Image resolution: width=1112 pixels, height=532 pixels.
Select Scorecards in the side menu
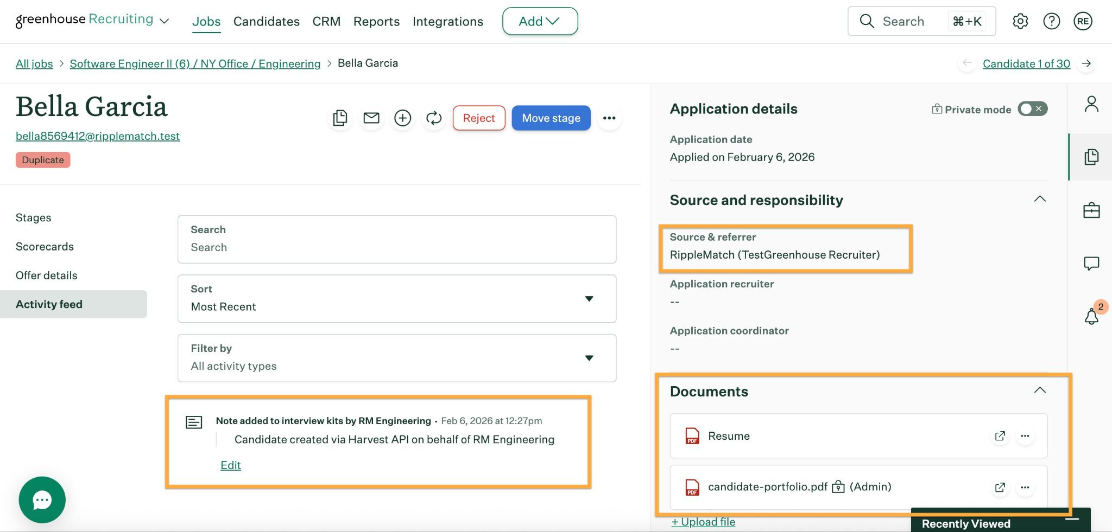coord(45,246)
